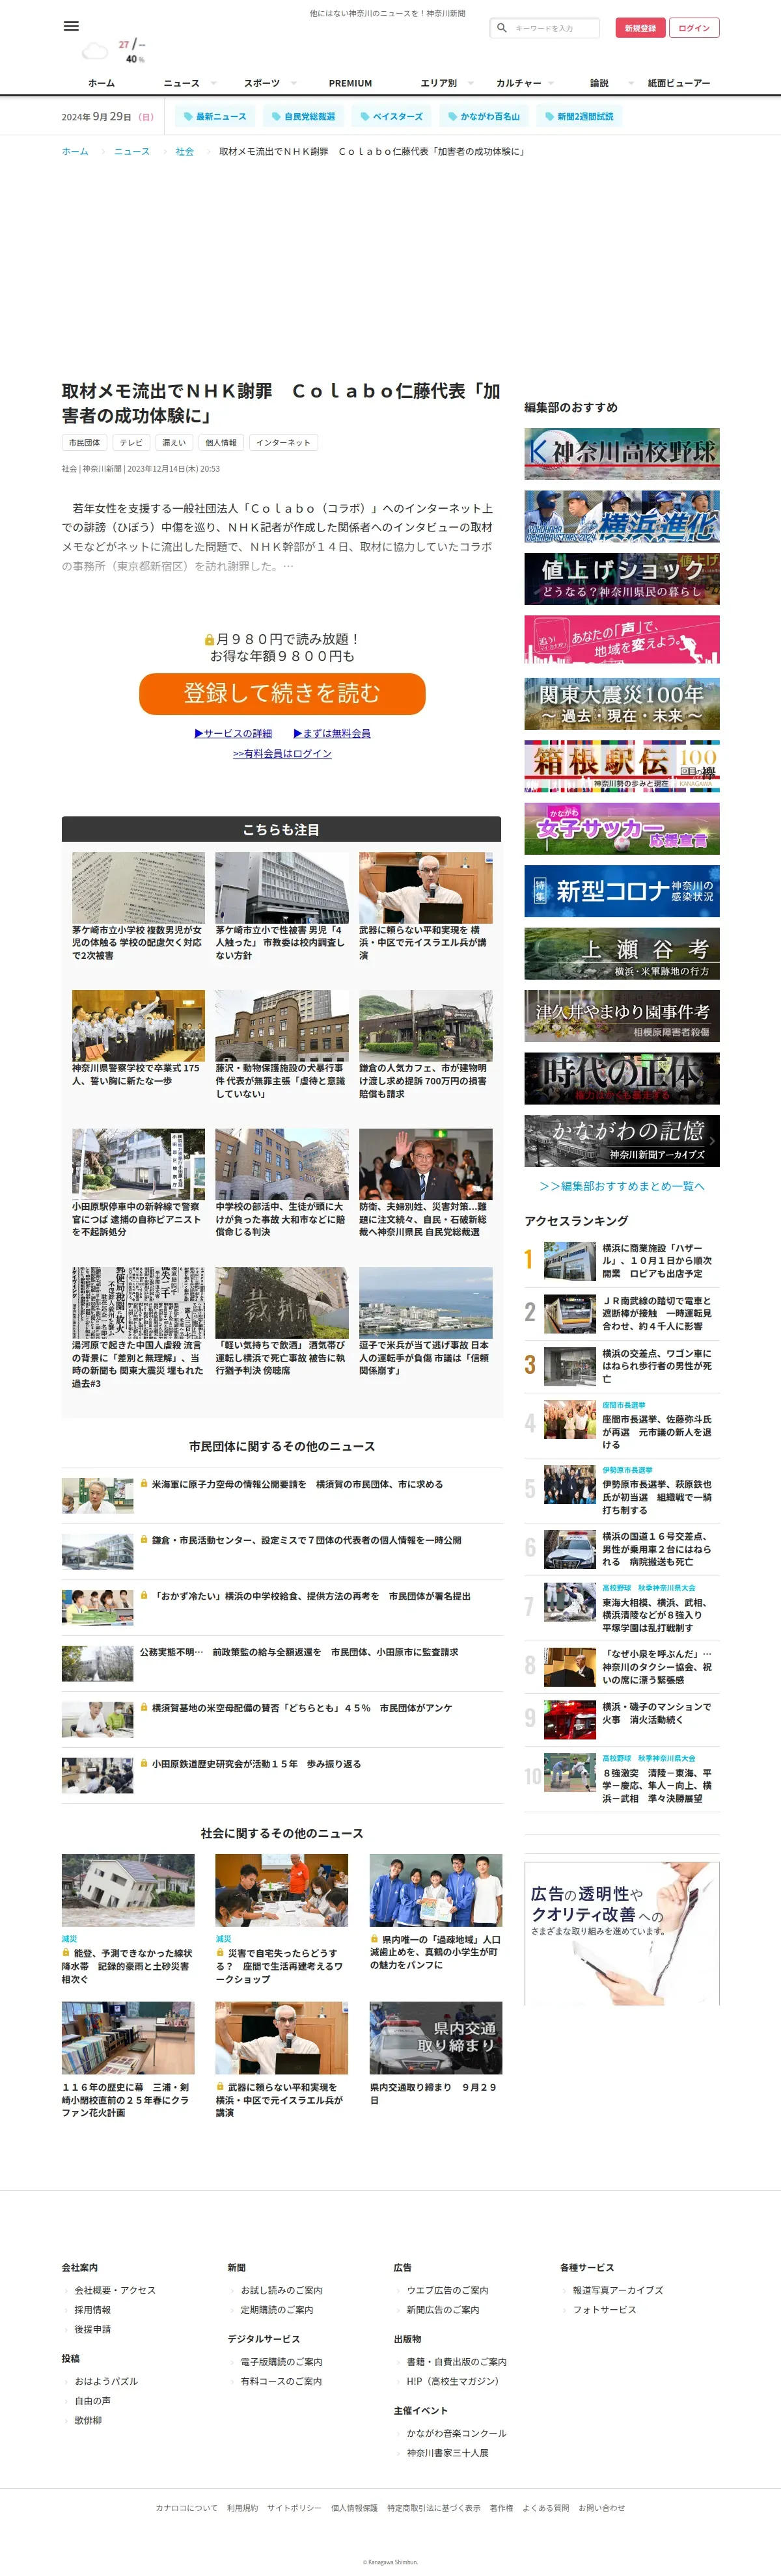Click lock icon on 米海軍に原子力空母 article
The image size is (781, 2576).
tap(144, 1484)
